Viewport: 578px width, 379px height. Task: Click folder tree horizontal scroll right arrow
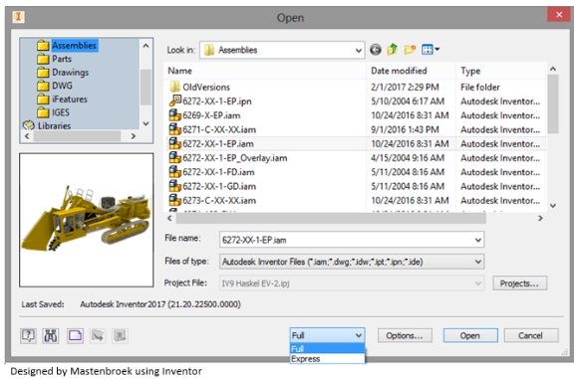pos(134,136)
